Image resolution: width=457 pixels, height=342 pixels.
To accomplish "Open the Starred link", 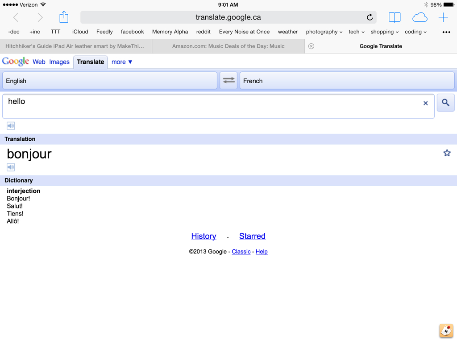I will coord(253,236).
